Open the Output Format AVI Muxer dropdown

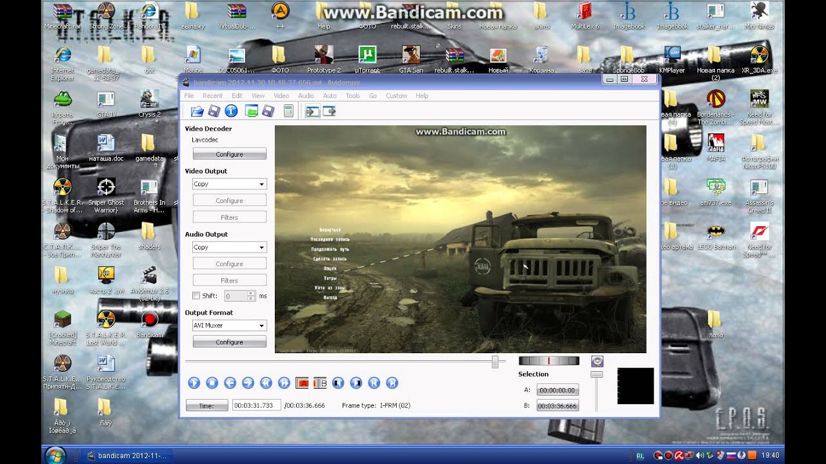[229, 325]
